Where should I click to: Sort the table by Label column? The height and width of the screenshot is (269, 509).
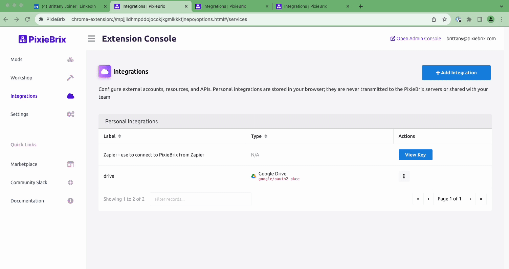point(119,136)
